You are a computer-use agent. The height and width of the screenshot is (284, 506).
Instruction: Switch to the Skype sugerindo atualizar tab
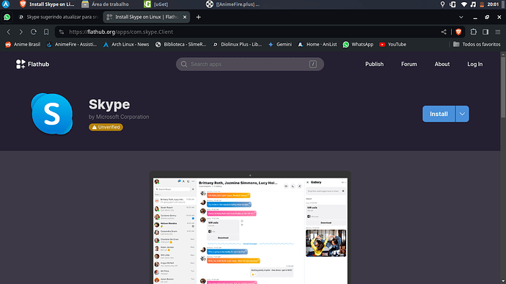pyautogui.click(x=59, y=17)
